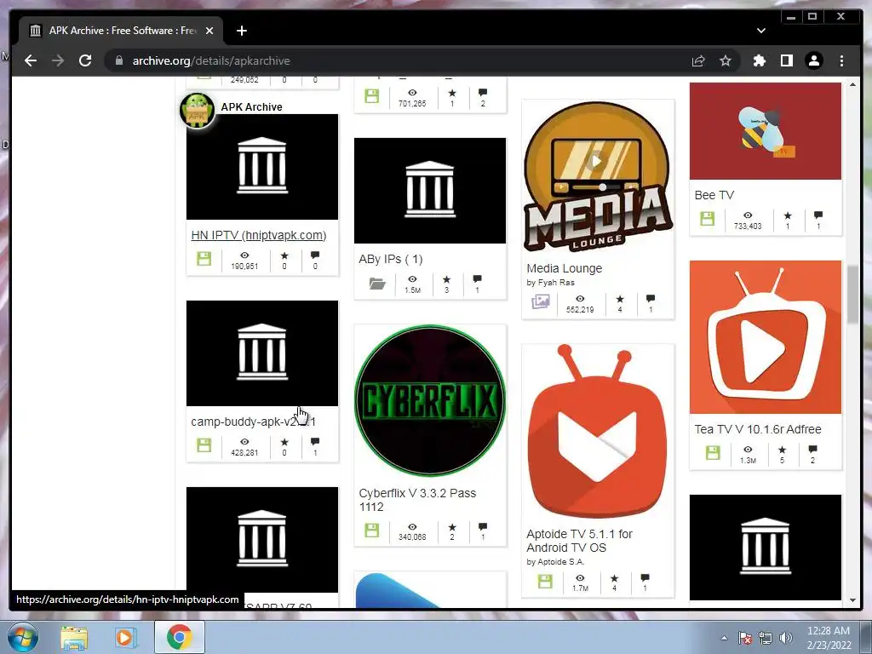872x654 pixels.
Task: Click the lock icon in address bar
Action: pos(119,60)
